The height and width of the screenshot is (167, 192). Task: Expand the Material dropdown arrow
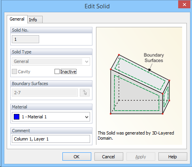[87, 117]
